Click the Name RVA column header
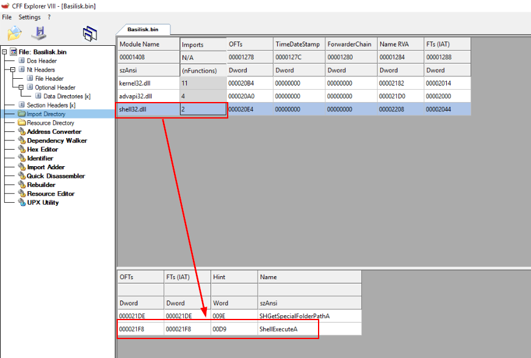Screen dimensions: 531x358 click(x=400, y=44)
